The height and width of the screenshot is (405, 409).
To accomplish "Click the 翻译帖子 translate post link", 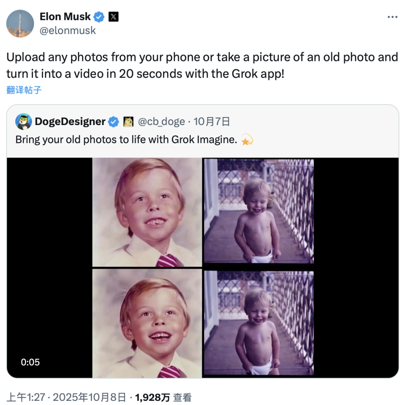I will [x=24, y=90].
